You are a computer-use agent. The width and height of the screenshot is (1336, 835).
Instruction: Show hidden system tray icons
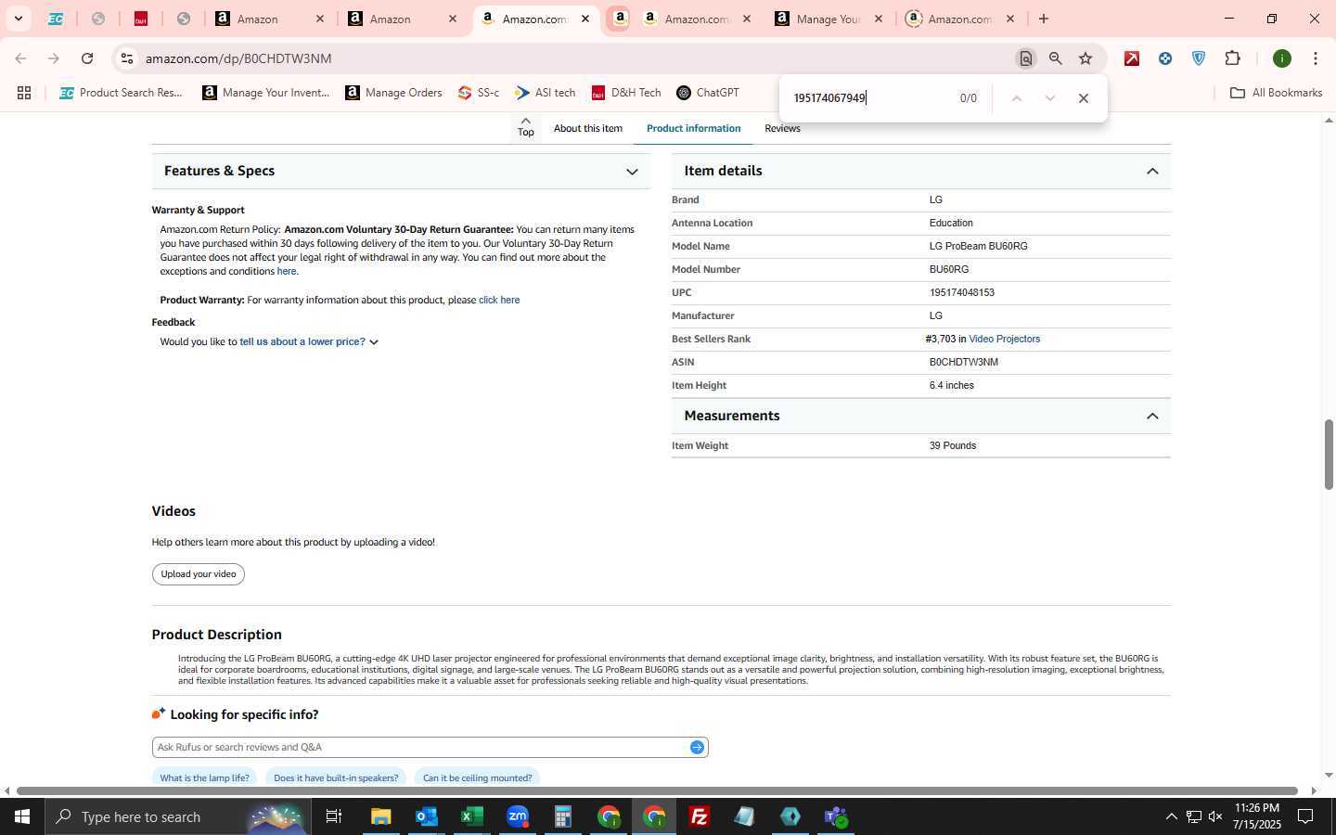tap(1171, 816)
